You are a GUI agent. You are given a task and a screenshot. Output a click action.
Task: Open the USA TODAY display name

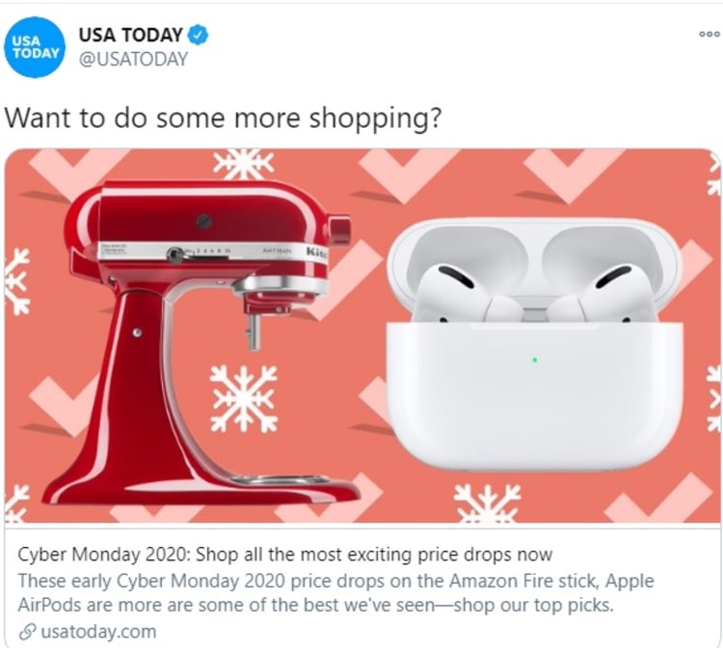[131, 35]
